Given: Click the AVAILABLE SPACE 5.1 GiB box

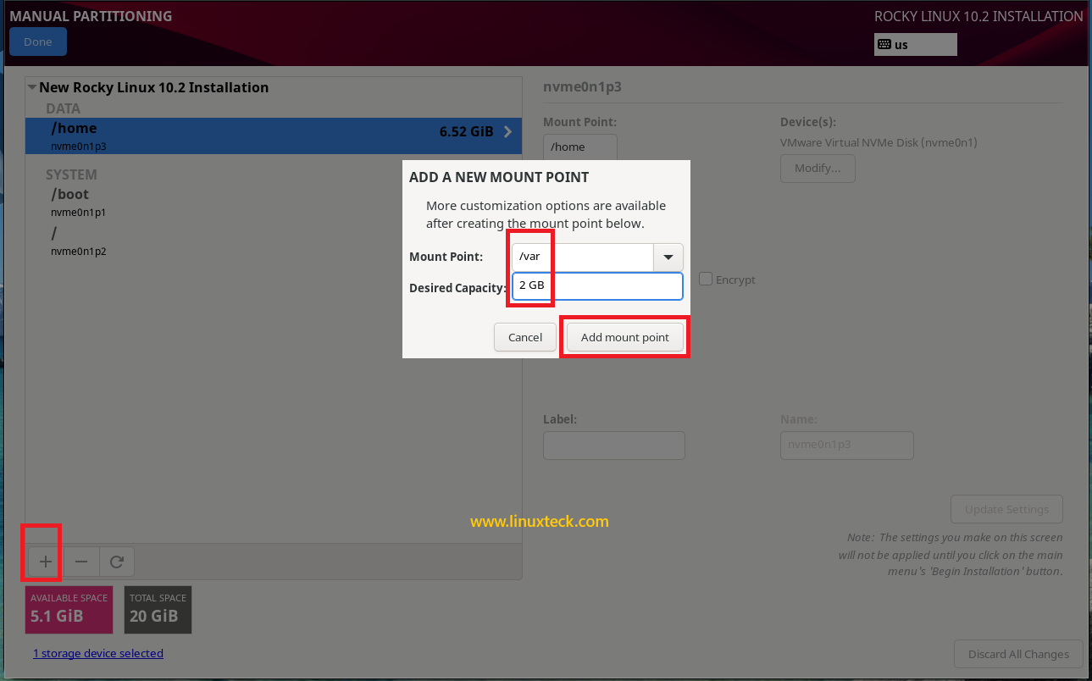Looking at the screenshot, I should pyautogui.click(x=69, y=609).
